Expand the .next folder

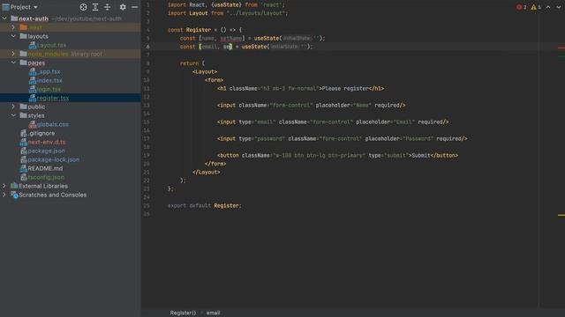[13, 27]
